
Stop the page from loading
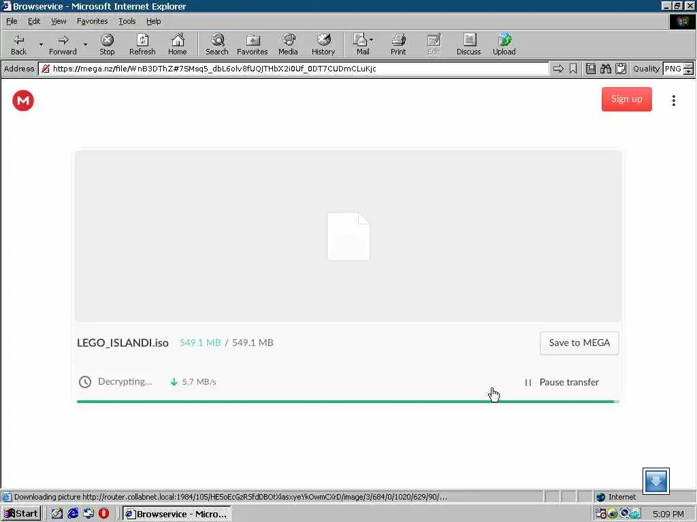[x=107, y=44]
